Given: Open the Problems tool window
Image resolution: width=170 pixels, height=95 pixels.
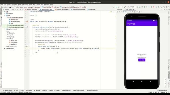Looking at the screenshot, I should coord(29,90).
